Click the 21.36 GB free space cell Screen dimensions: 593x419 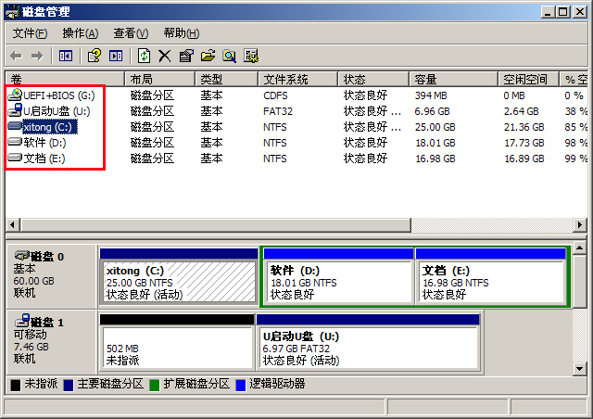[x=524, y=127]
